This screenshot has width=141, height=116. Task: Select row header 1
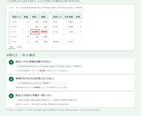(10, 17)
